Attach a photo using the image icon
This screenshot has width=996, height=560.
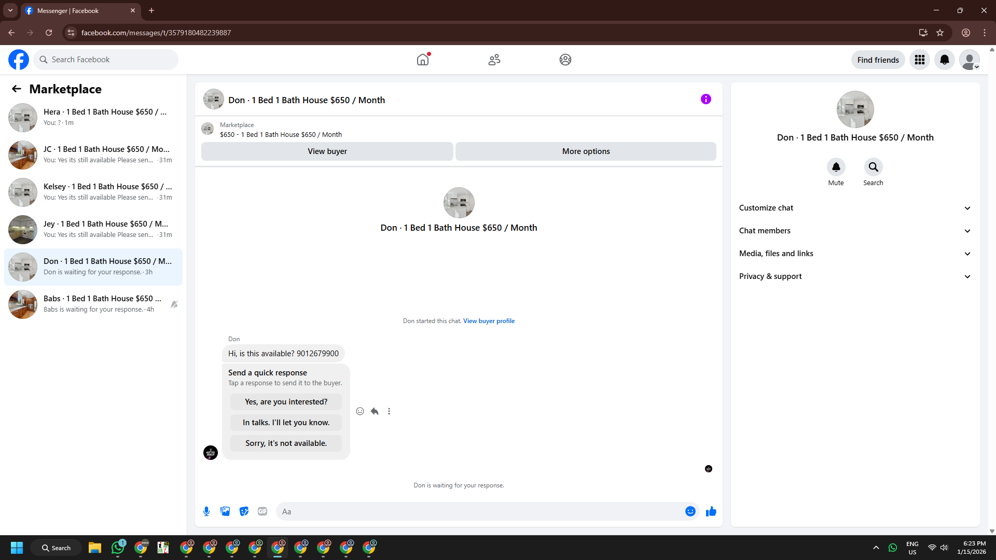point(225,511)
